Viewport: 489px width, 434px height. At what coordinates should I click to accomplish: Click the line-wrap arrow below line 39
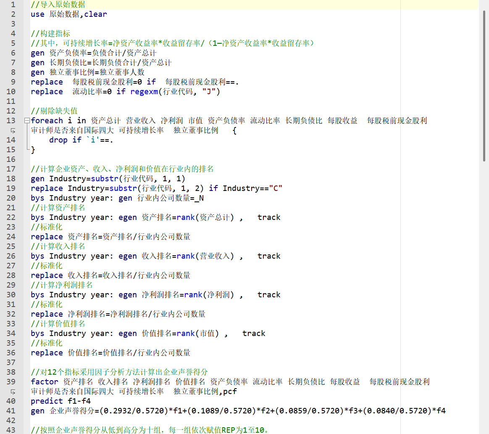pyautogui.click(x=13, y=392)
